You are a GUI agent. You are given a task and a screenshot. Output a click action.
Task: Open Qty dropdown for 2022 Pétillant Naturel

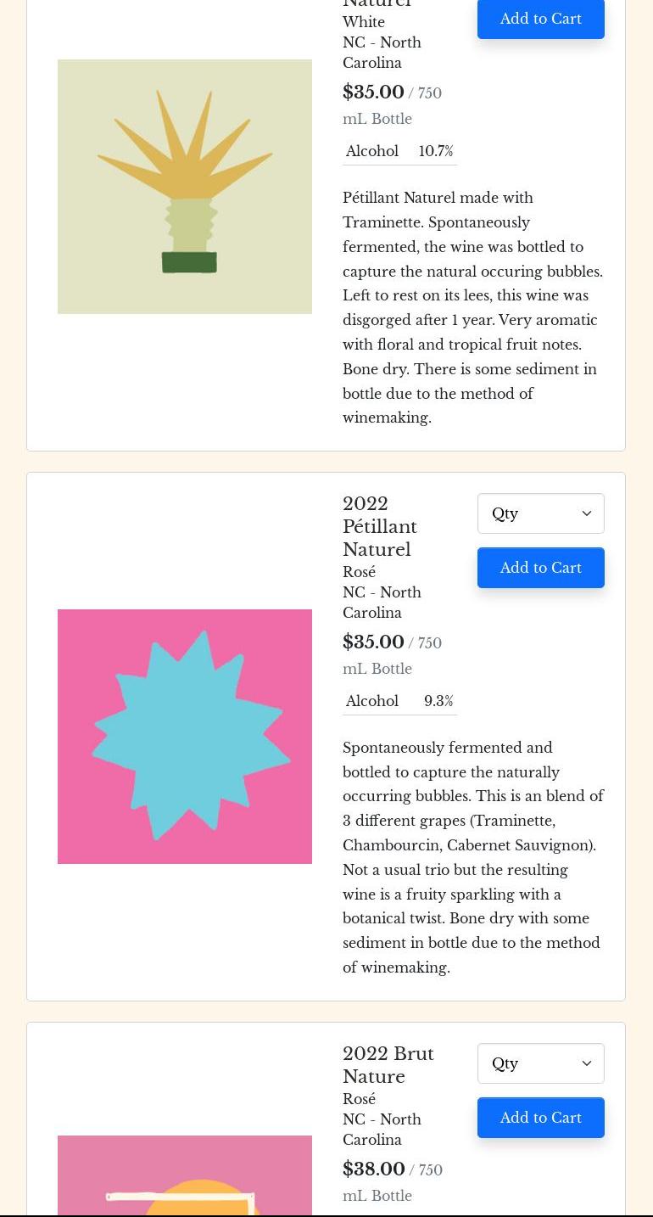pos(540,513)
